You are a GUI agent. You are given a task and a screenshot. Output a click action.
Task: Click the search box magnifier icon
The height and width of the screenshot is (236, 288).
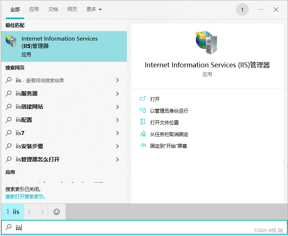(x=8, y=227)
